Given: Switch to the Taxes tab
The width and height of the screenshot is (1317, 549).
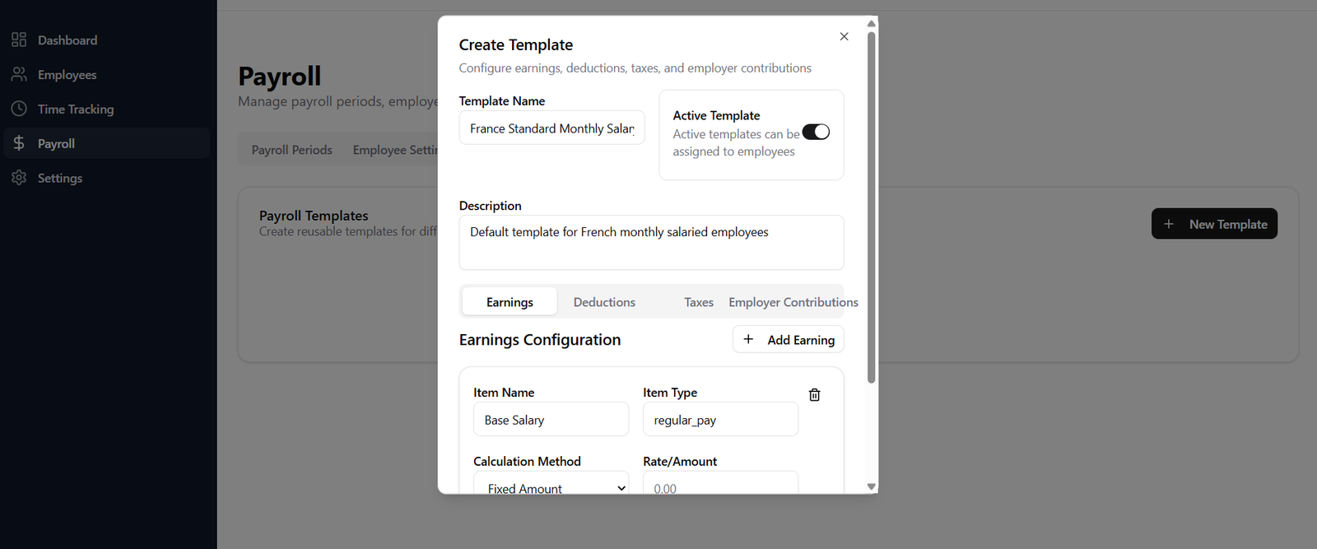Looking at the screenshot, I should tap(698, 302).
